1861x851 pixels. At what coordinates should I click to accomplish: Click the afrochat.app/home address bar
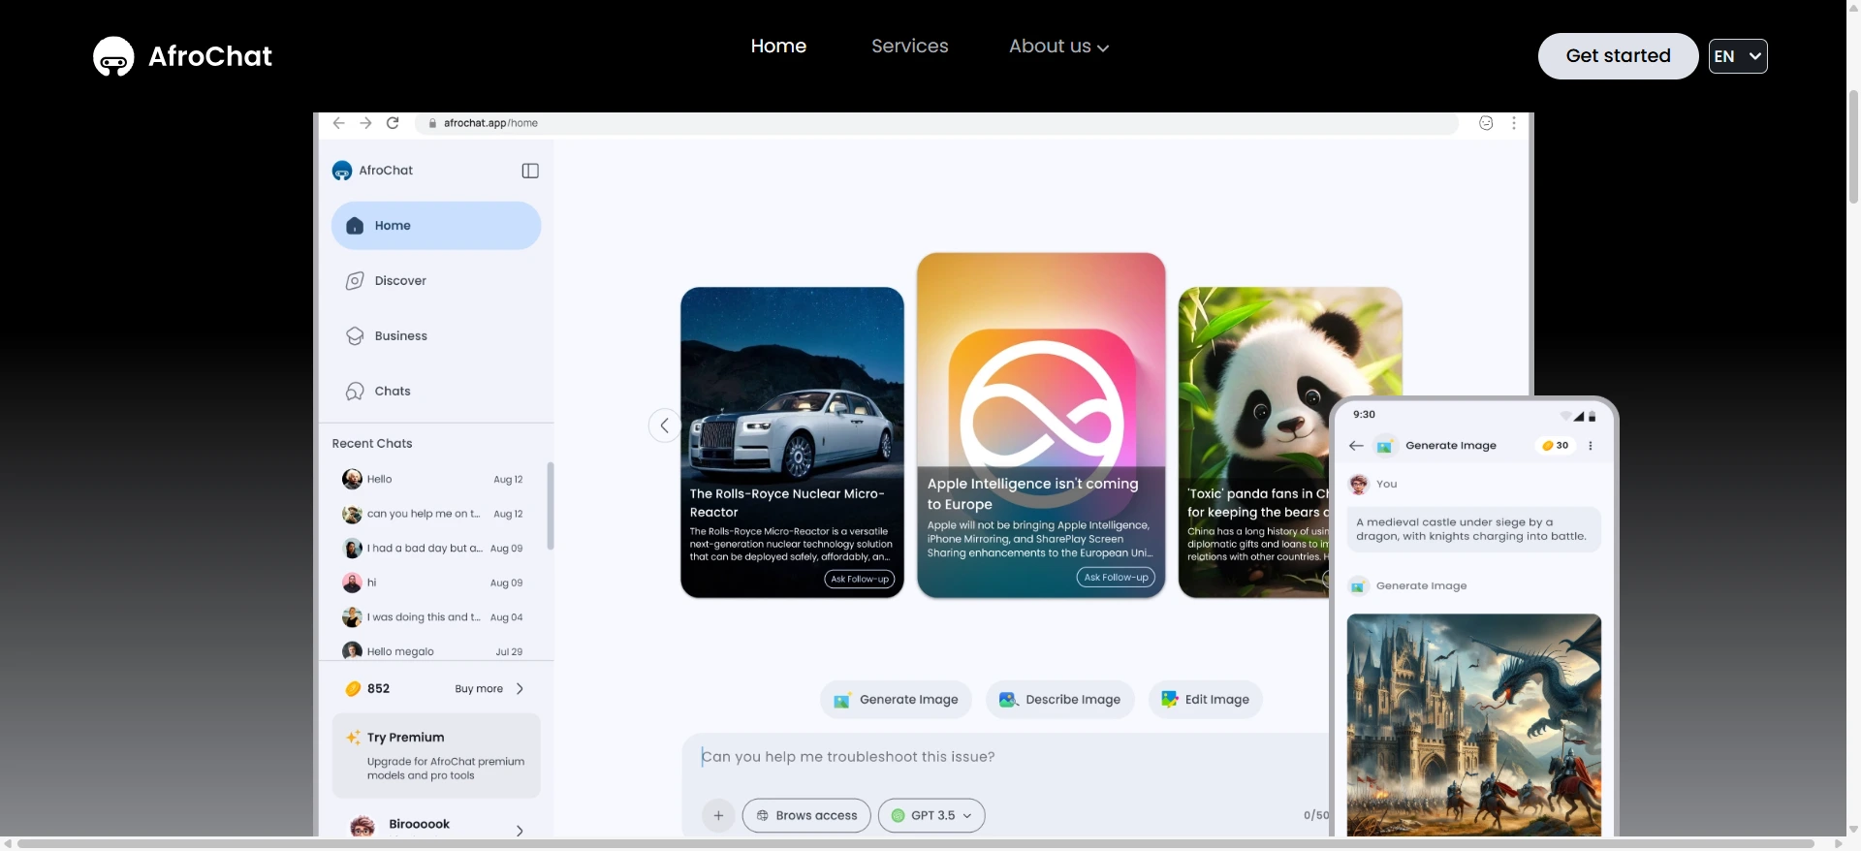tap(936, 123)
